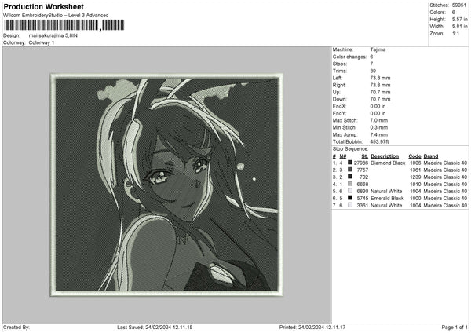Click the Diamond Black color swatch in row 1
Image resolution: width=471 pixels, height=333 pixels.
pyautogui.click(x=350, y=163)
